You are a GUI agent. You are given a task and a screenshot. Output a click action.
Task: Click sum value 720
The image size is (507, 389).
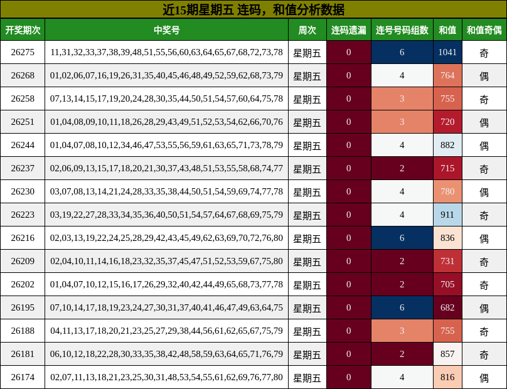pos(447,122)
